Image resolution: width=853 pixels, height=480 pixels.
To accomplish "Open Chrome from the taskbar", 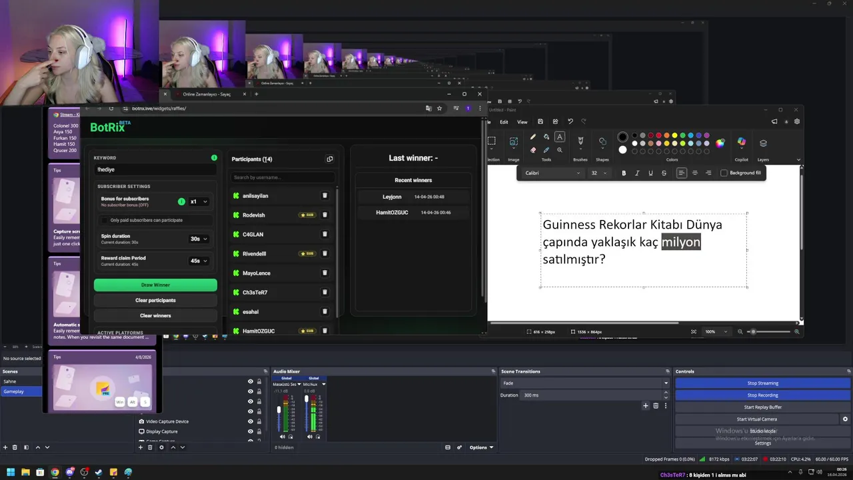I will click(55, 472).
